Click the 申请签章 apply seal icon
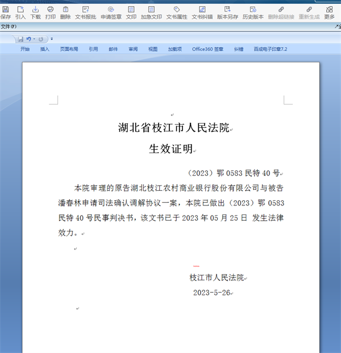The image size is (341, 353). point(111,12)
